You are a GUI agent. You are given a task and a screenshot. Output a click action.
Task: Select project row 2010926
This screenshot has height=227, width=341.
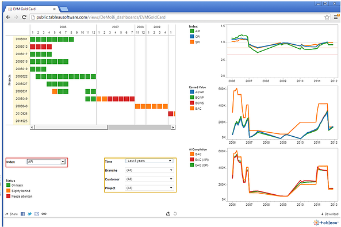21,114
